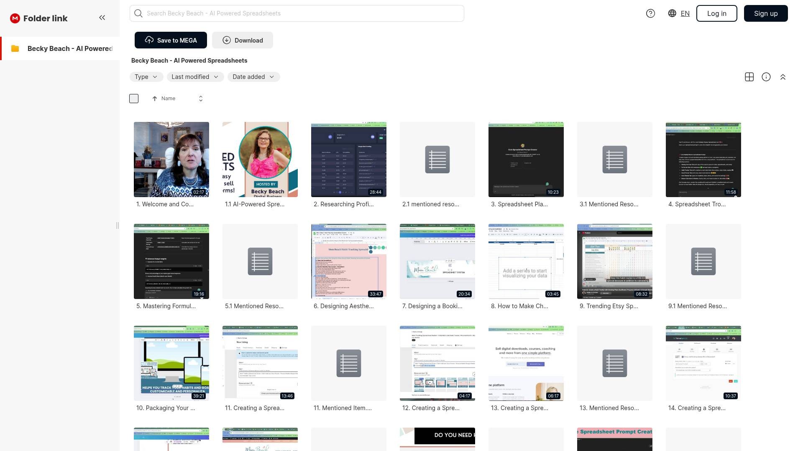Focus the Search Becky Beach search field
Viewport: 803px width, 451px height.
coord(297,13)
